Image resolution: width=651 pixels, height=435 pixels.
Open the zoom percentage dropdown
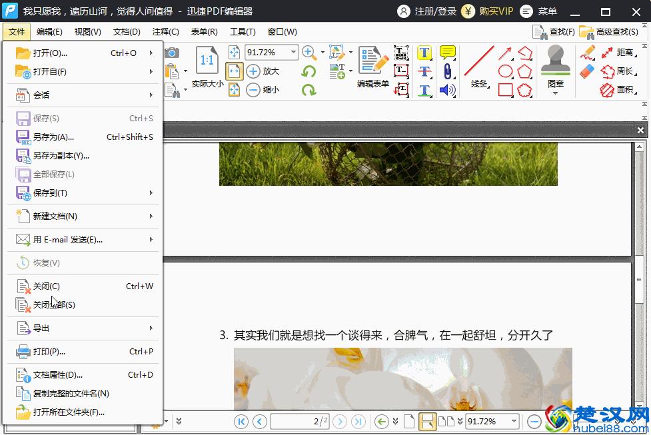[x=293, y=51]
